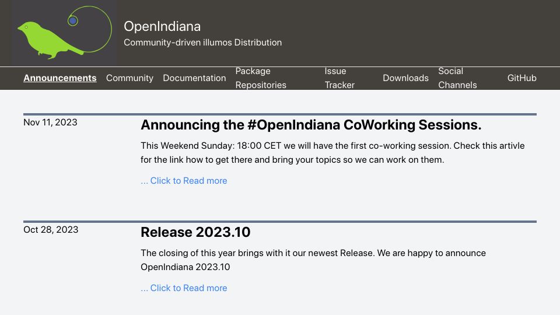The height and width of the screenshot is (315, 560).
Task: Click Read more under CoWorking Sessions post
Action: (x=184, y=181)
